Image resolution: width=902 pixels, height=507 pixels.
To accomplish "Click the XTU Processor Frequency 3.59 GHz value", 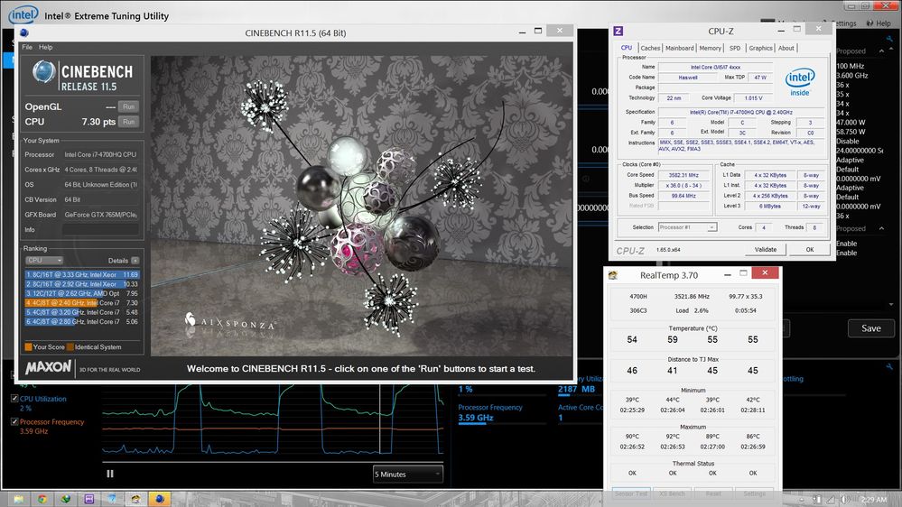I will click(476, 418).
